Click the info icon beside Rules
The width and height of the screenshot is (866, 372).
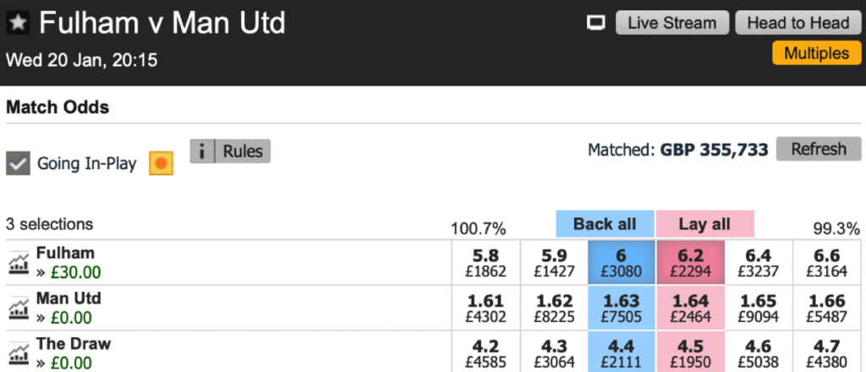pos(201,151)
